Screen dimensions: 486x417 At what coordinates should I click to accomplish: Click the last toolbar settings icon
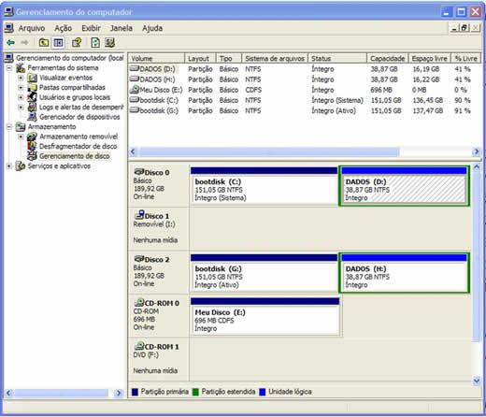pyautogui.click(x=109, y=42)
